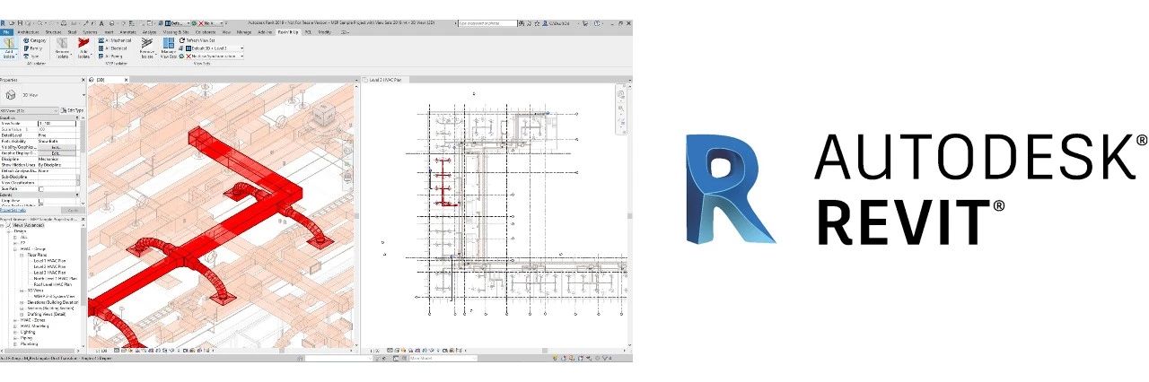Switch to the Massing & Site tab

click(x=176, y=32)
